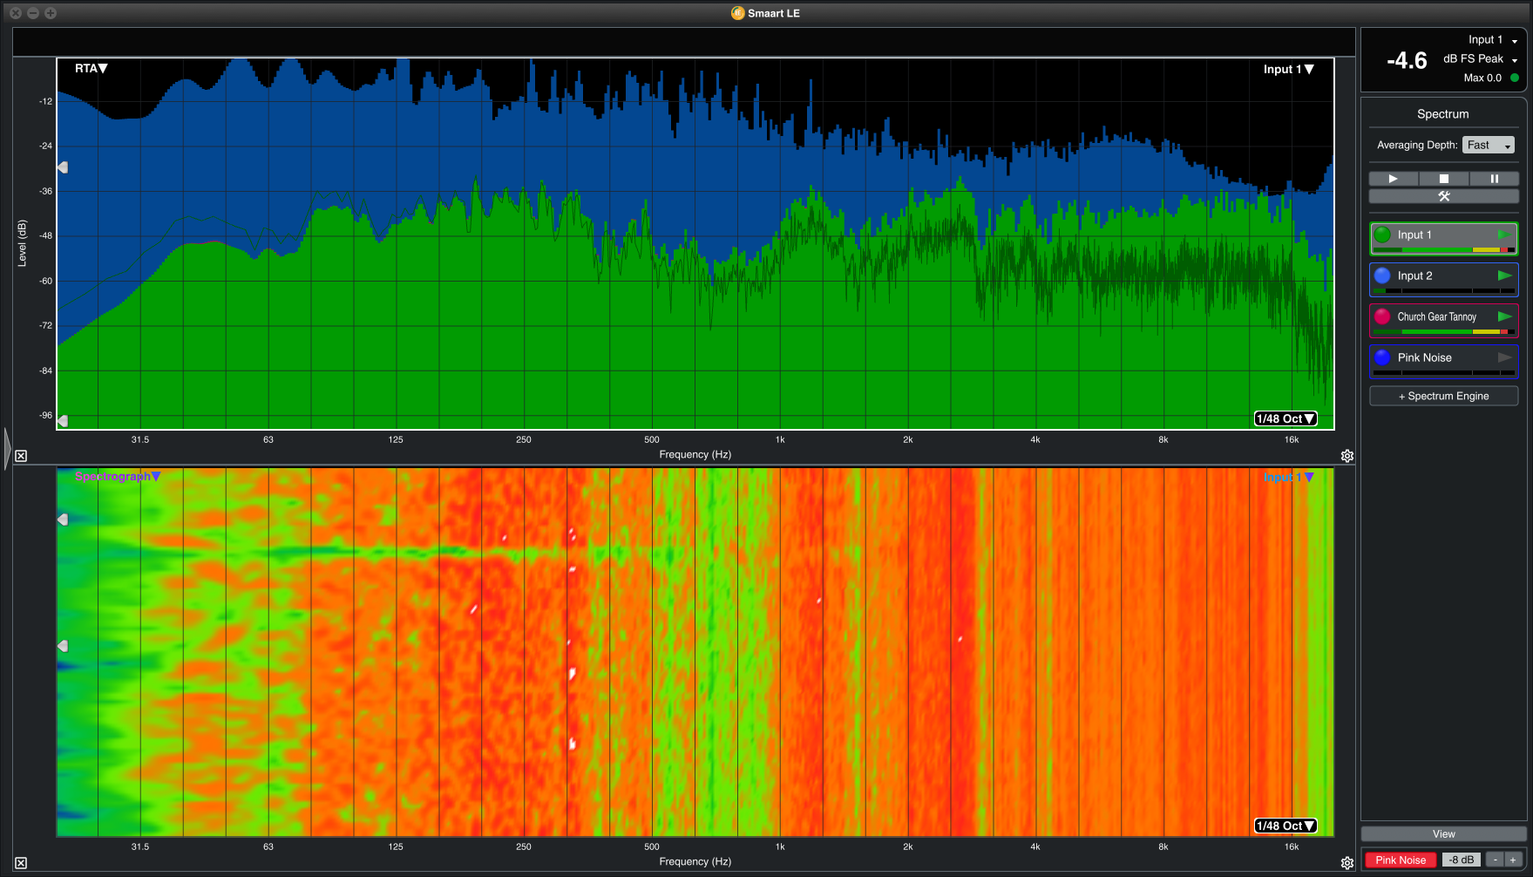Viewport: 1533px width, 877px height.
Task: Click the lower RTA level range marker
Action: coord(63,421)
